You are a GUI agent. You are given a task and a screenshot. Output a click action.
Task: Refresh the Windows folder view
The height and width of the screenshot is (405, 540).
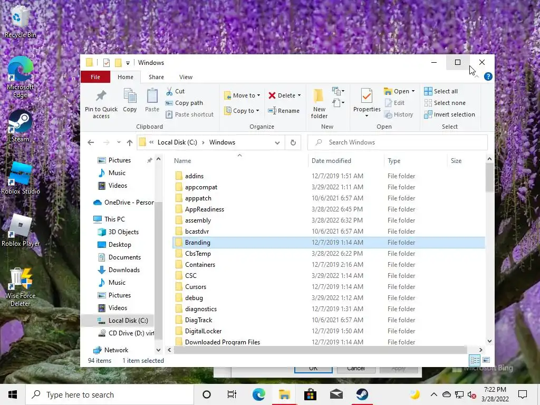click(x=293, y=142)
